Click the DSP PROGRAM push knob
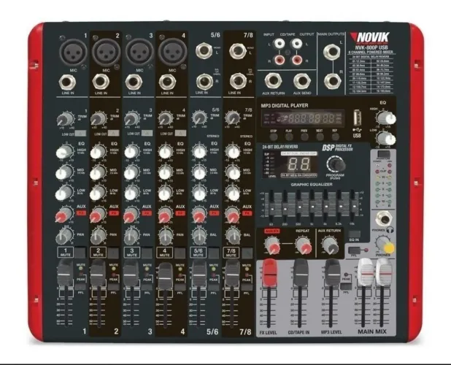The image size is (451, 365). coord(336,164)
